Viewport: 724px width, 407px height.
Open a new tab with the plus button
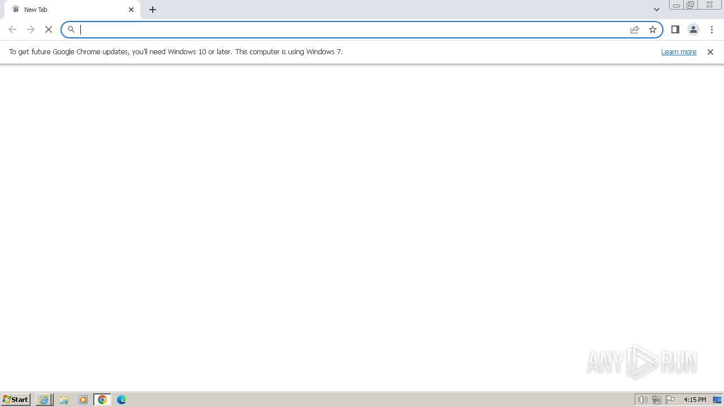(x=153, y=10)
